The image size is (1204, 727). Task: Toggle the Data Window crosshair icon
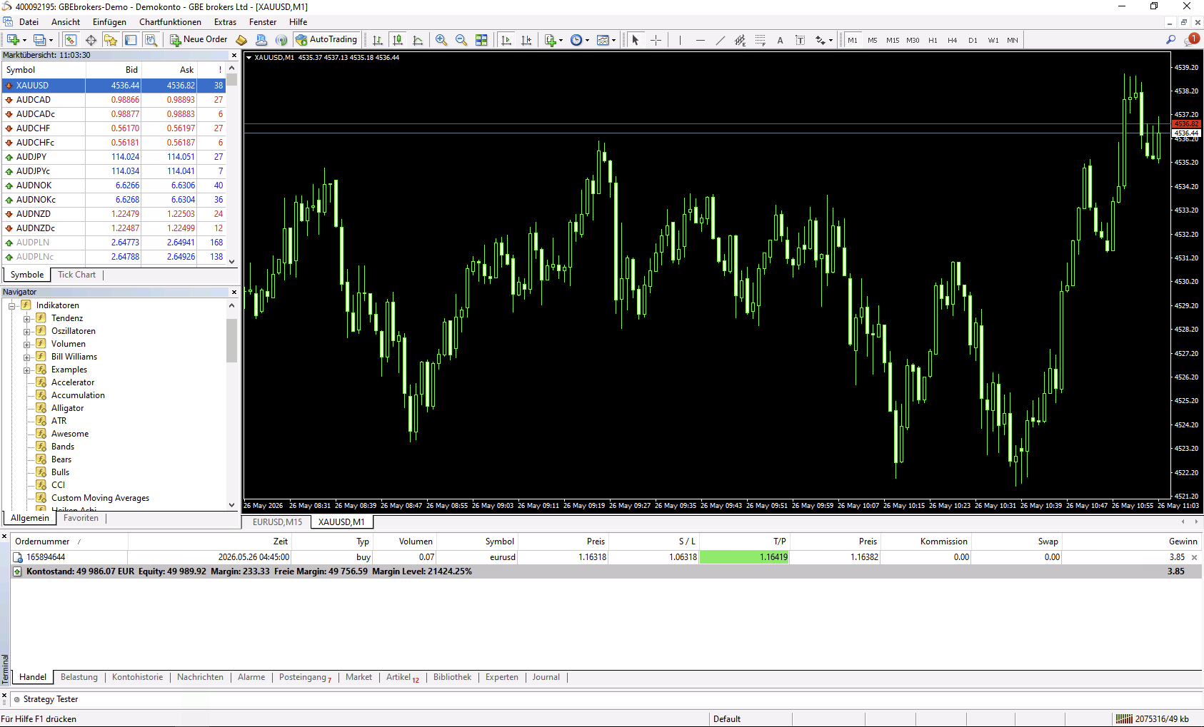(x=91, y=40)
